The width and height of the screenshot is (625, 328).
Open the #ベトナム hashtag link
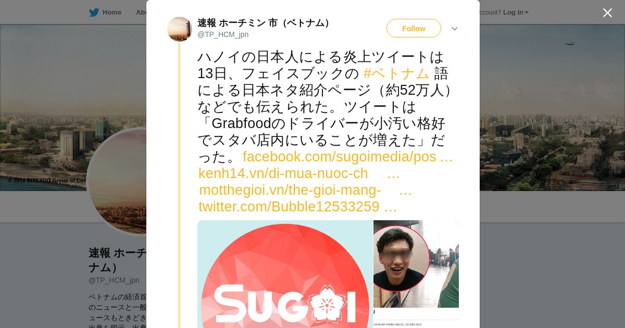click(396, 73)
